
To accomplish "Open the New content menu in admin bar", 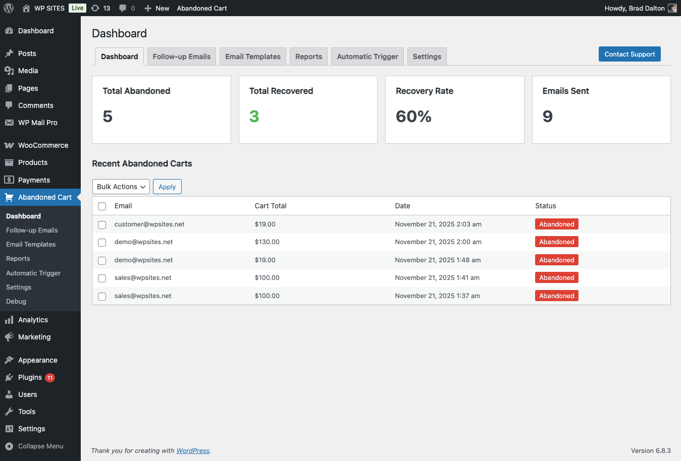I will pyautogui.click(x=156, y=8).
